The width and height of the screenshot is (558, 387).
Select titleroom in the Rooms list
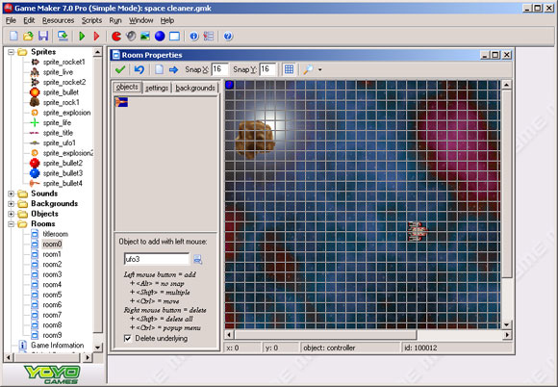[x=56, y=234]
